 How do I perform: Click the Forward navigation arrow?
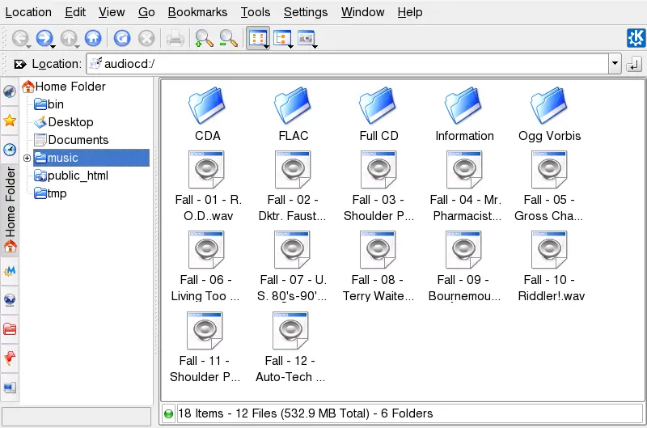click(x=44, y=38)
